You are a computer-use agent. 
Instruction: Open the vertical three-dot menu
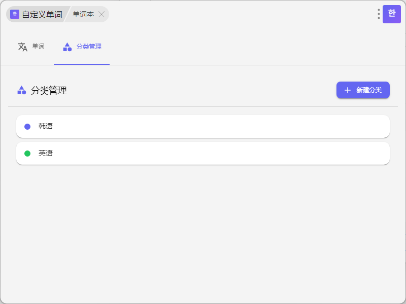(379, 14)
